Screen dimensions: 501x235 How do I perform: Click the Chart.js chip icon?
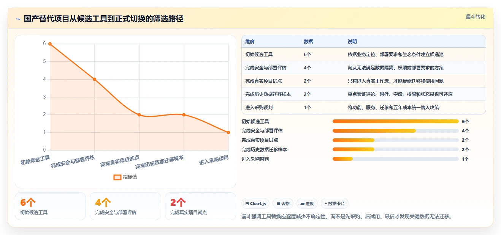tap(247, 204)
